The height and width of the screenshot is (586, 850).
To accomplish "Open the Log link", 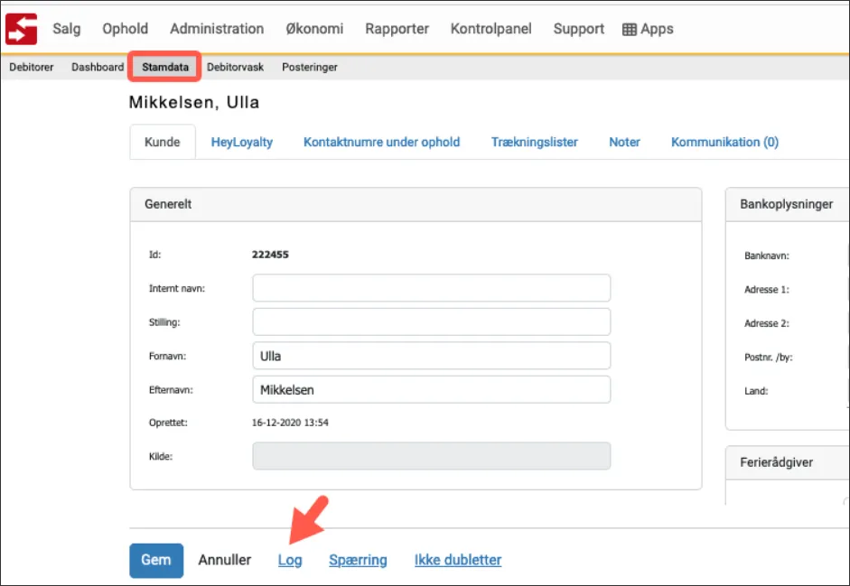I will (290, 560).
